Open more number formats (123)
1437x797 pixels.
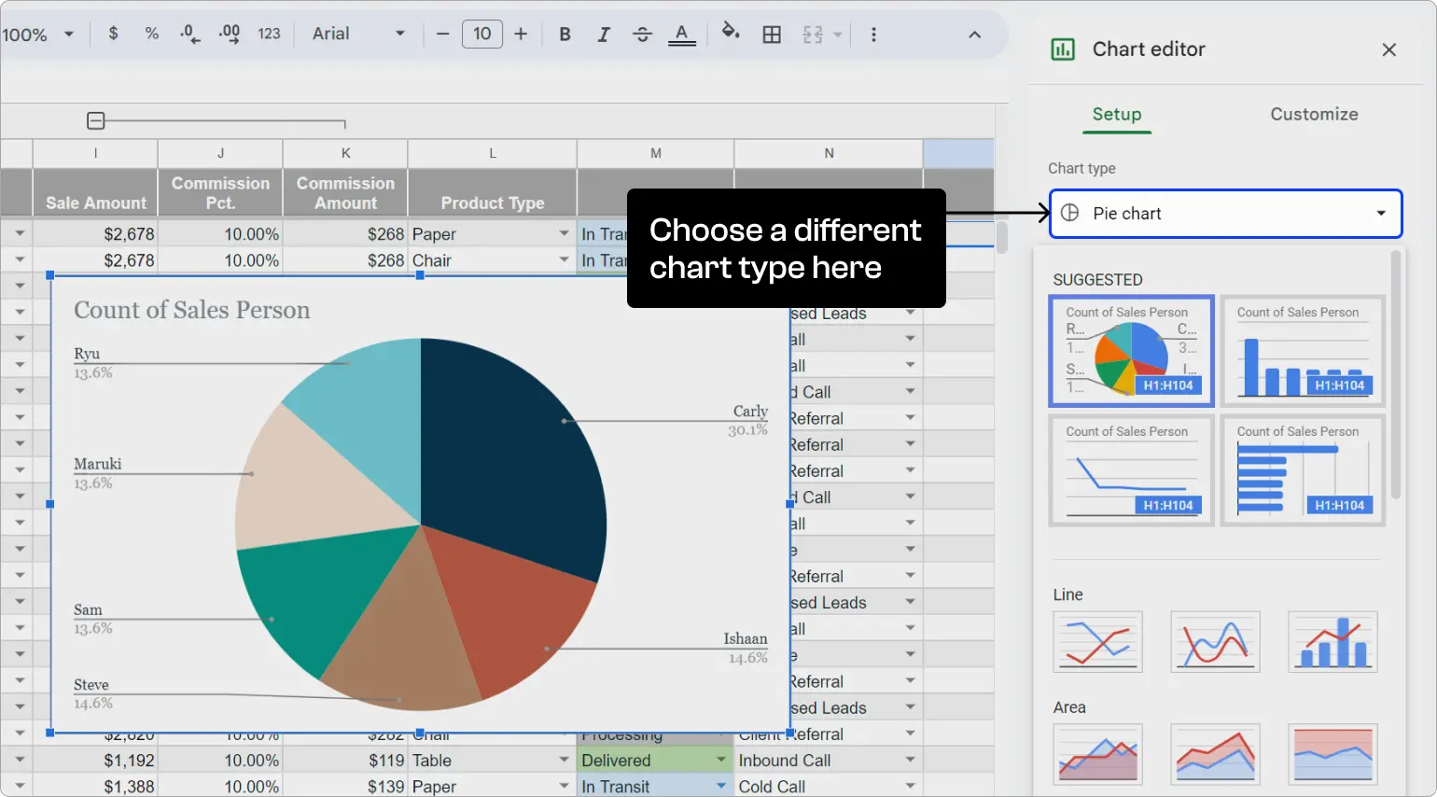tap(269, 34)
